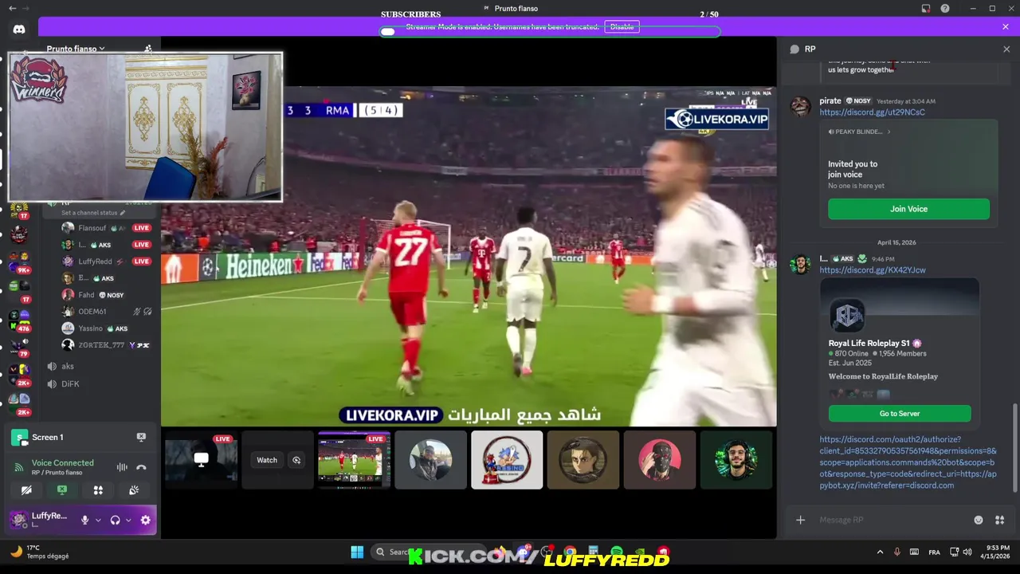Click the Join Voice button

(908, 209)
